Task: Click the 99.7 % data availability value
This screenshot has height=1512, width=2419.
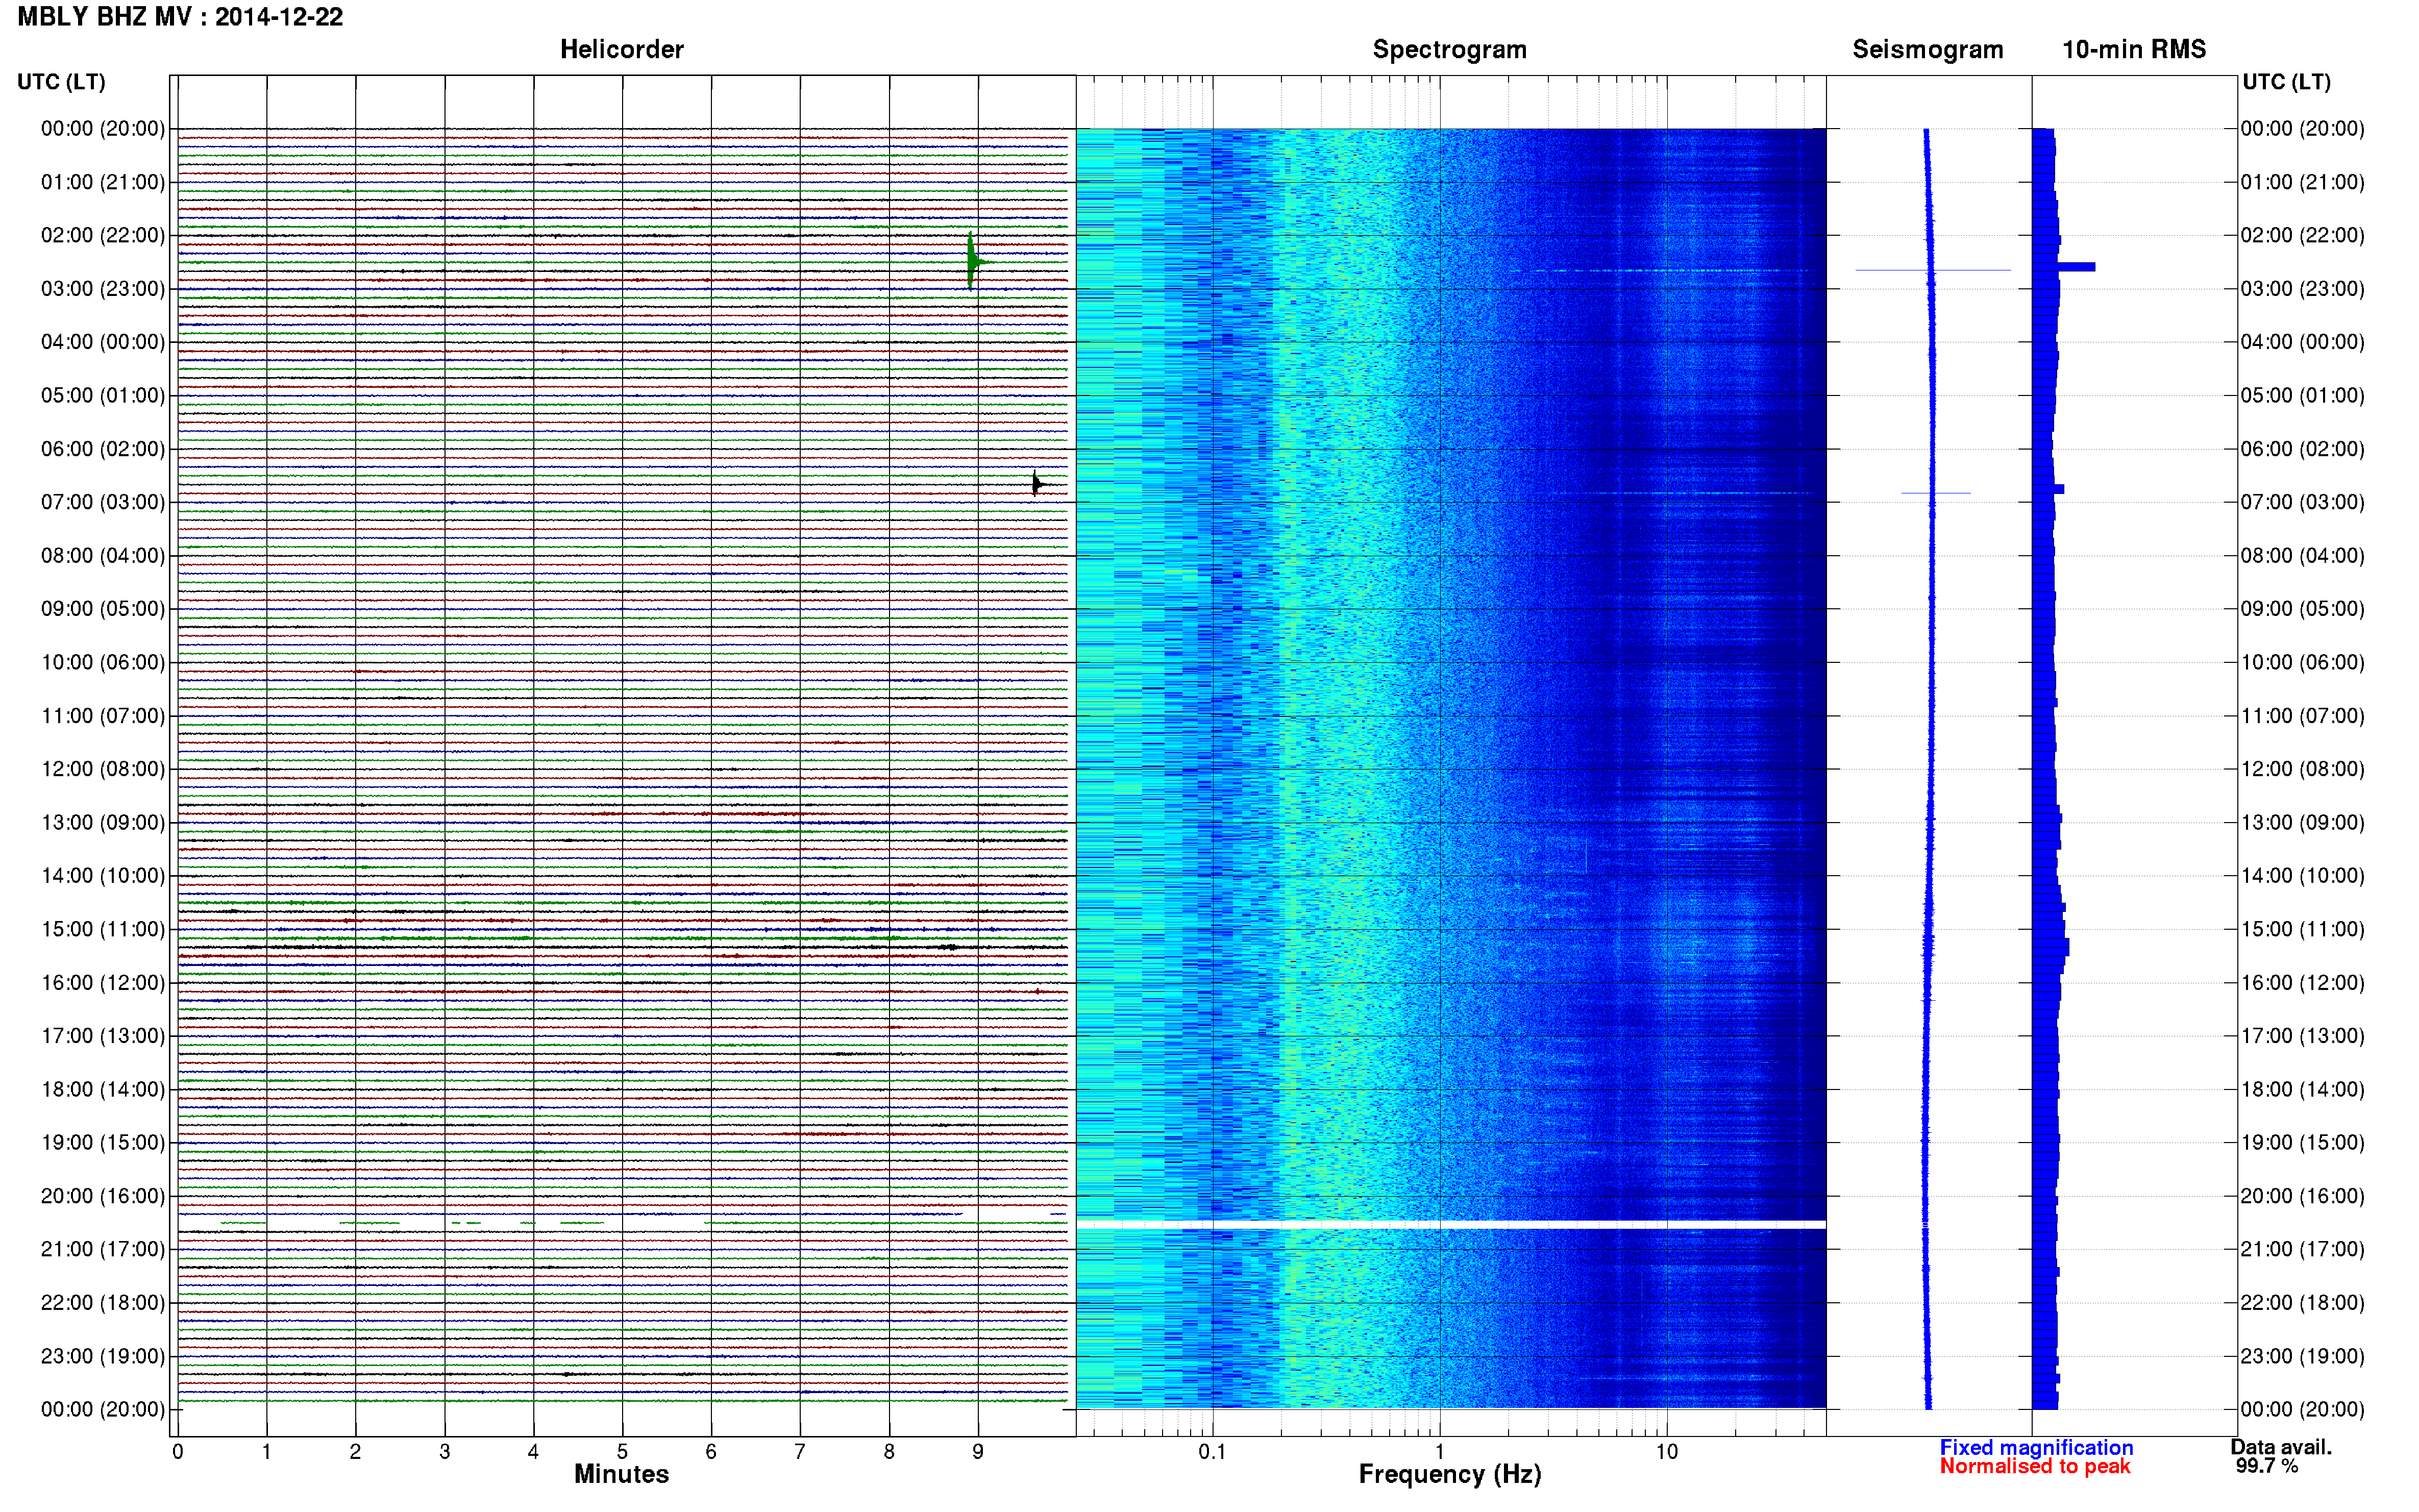Action: (x=2267, y=1466)
